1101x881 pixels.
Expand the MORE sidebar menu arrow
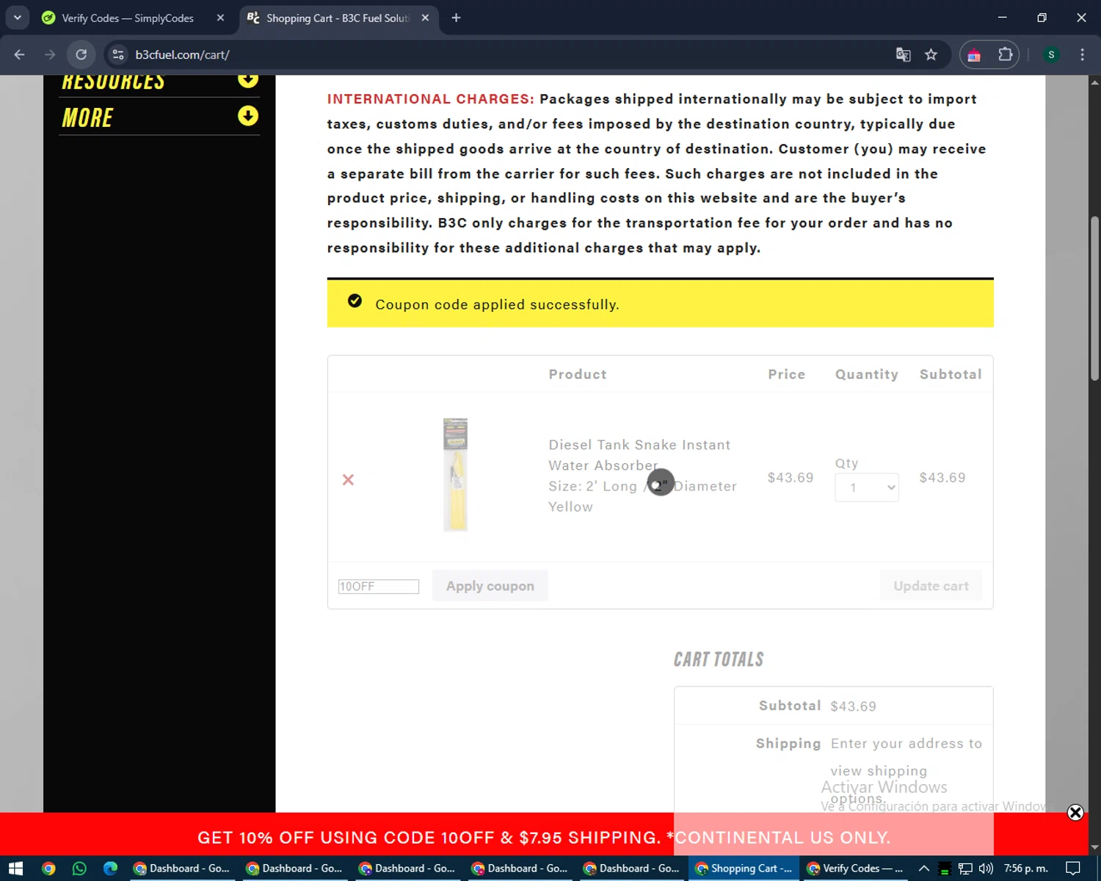248,116
